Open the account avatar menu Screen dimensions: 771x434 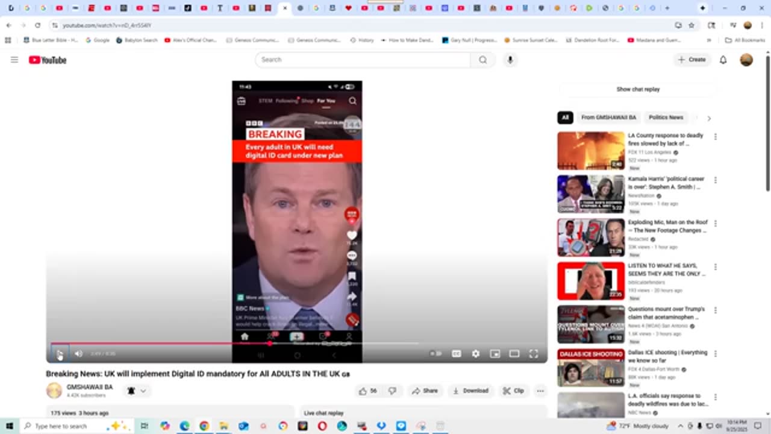[x=746, y=60]
